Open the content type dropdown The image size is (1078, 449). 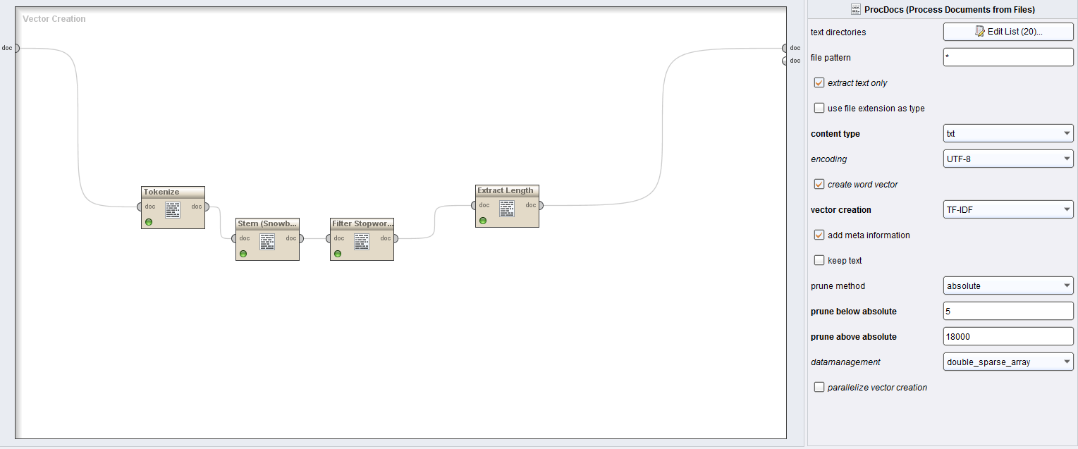[x=1007, y=134]
